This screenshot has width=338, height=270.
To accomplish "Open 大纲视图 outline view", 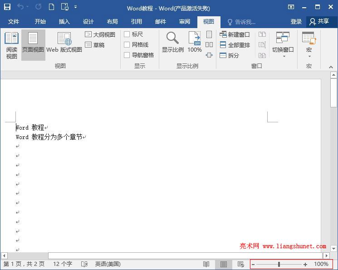I will point(100,34).
